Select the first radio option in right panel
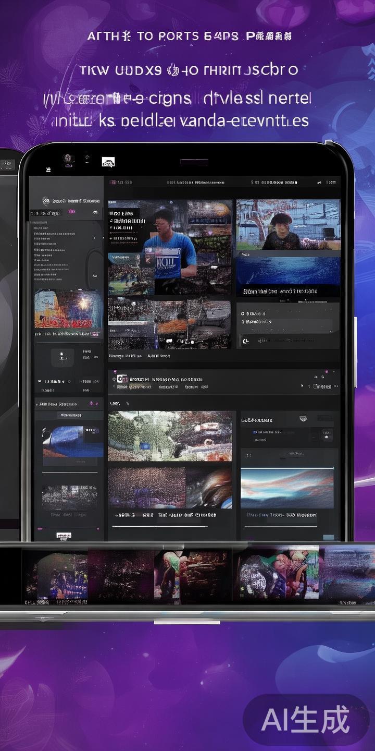This screenshot has height=751, width=375. 243,313
